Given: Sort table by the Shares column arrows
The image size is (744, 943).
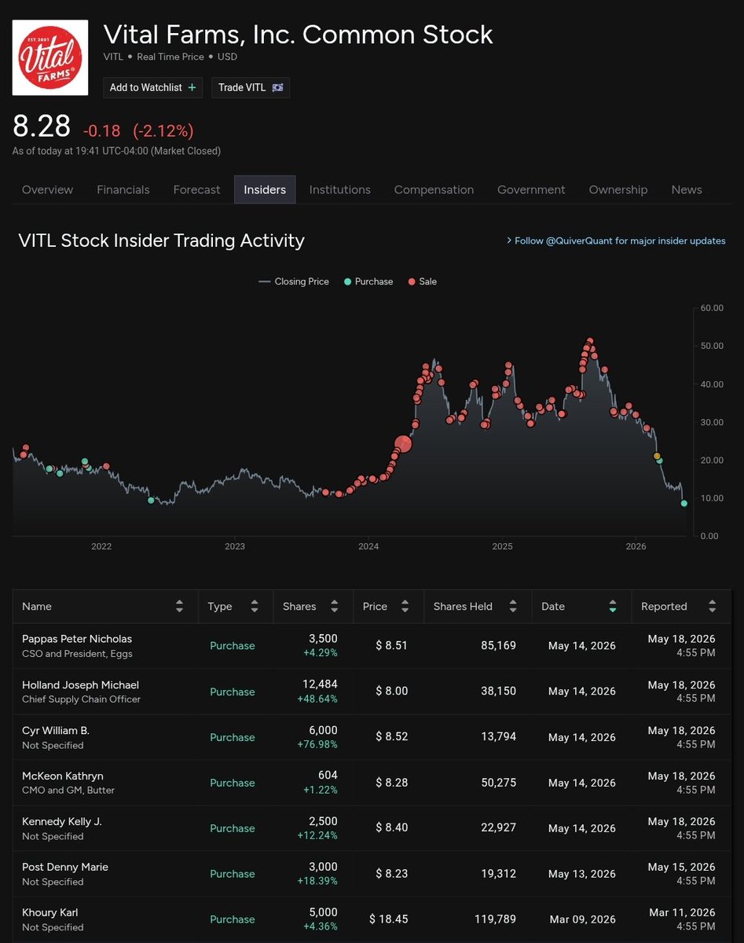Looking at the screenshot, I should click(x=335, y=606).
